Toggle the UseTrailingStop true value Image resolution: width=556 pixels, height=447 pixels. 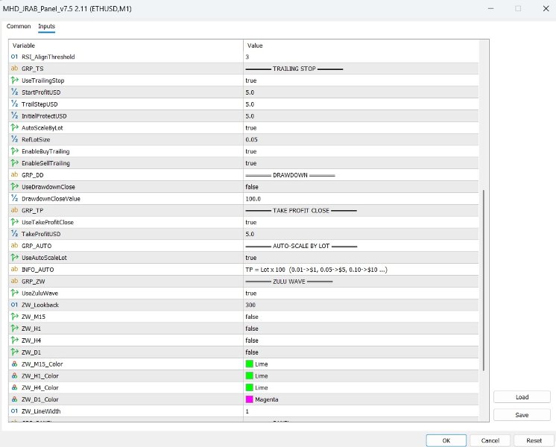click(361, 80)
